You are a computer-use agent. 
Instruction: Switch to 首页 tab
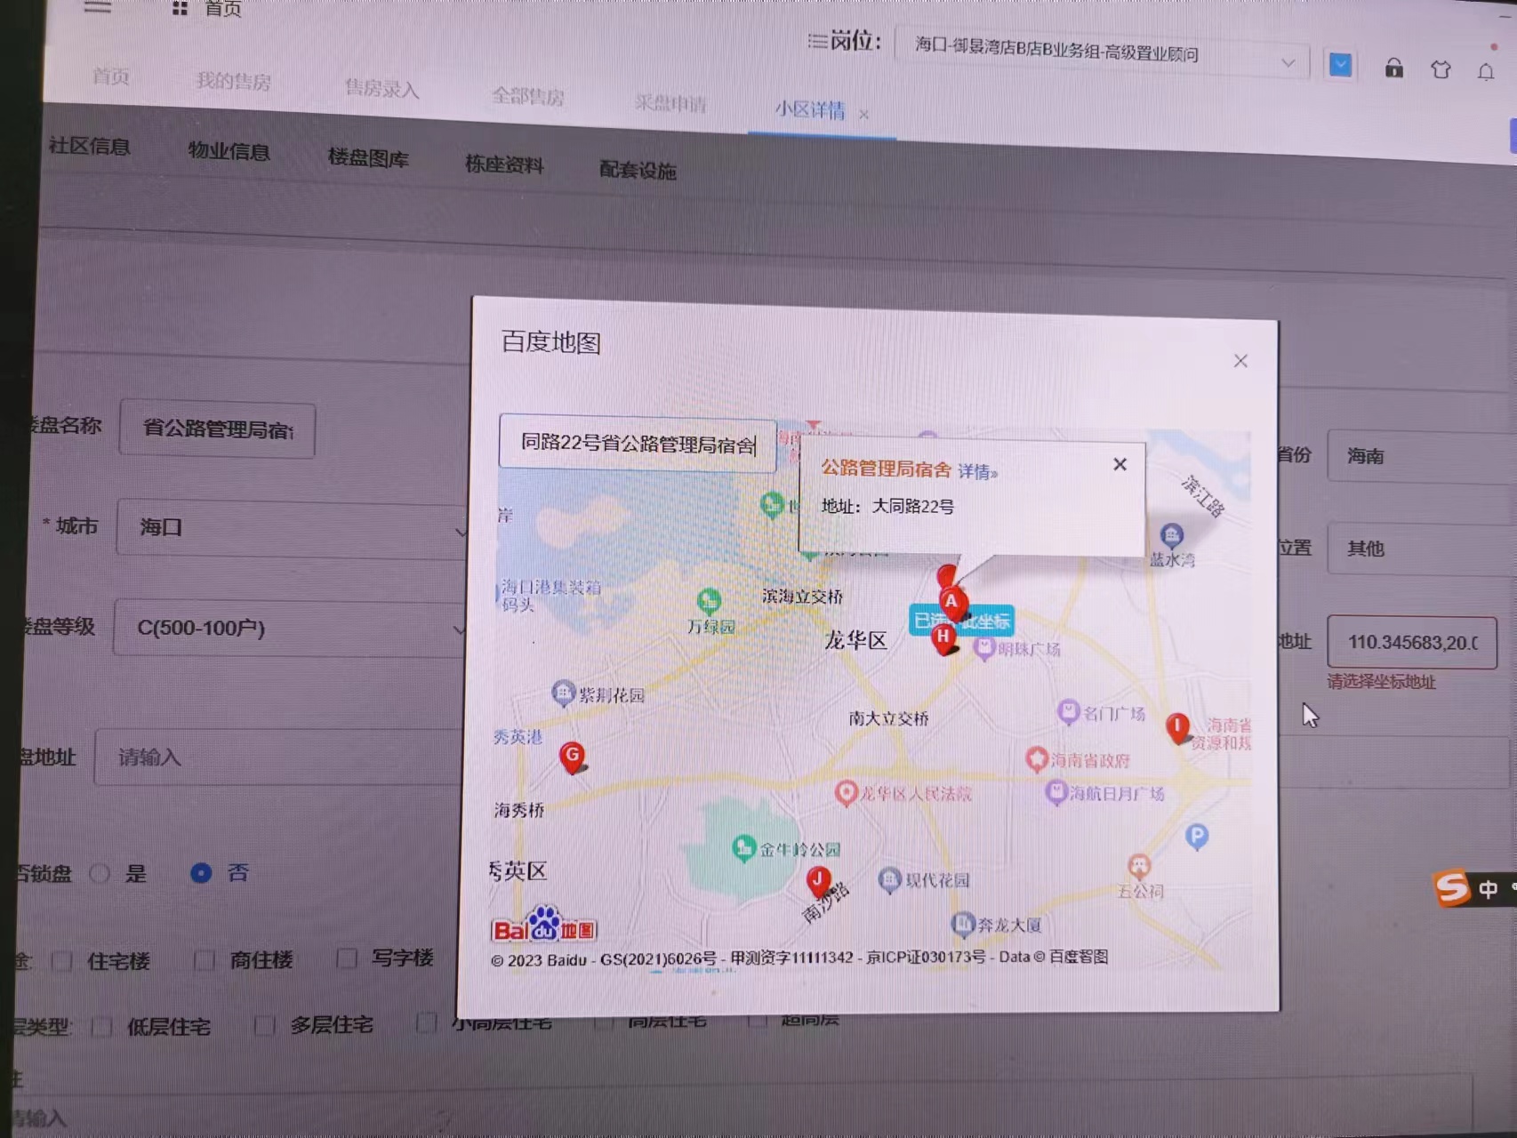click(111, 76)
